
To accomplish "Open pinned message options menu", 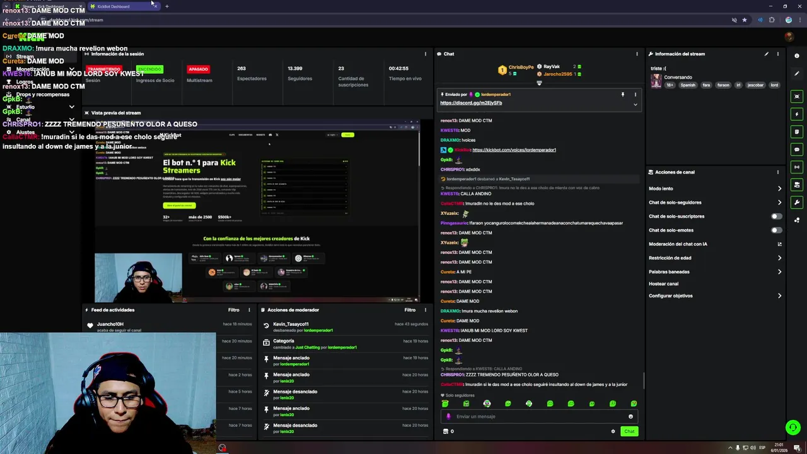I will pyautogui.click(x=635, y=95).
